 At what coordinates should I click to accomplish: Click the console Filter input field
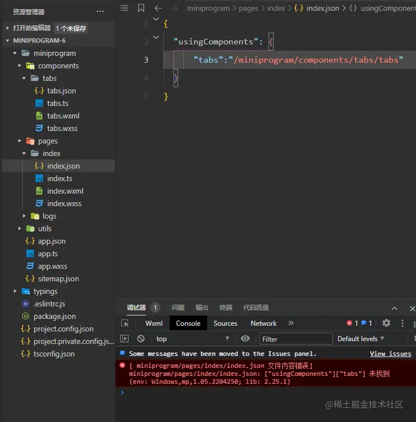click(x=296, y=339)
